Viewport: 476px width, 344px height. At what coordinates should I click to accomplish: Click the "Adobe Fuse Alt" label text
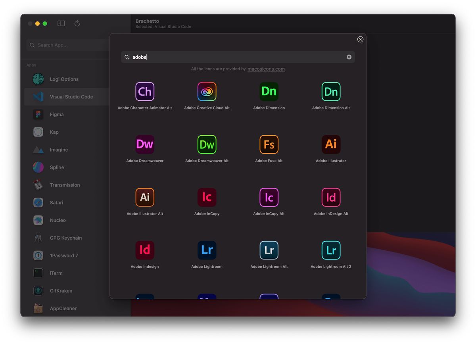(269, 161)
